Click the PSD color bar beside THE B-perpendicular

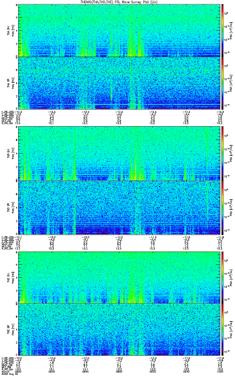pyautogui.click(x=223, y=278)
